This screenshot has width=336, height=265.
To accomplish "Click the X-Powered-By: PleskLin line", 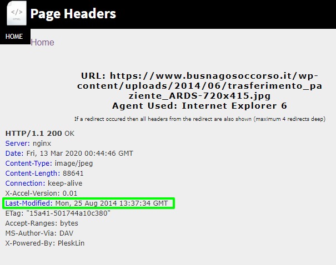I will click(x=45, y=243).
